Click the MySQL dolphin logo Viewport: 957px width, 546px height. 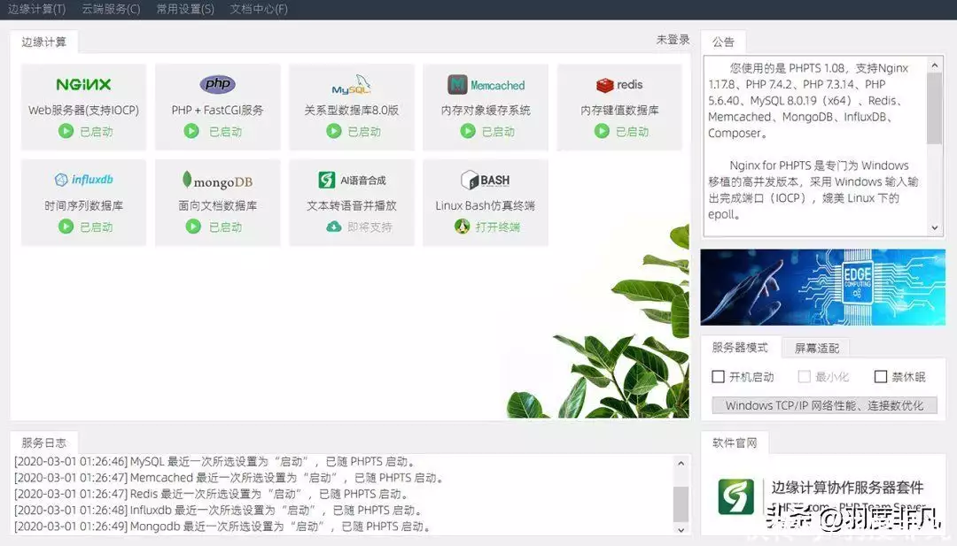(352, 85)
